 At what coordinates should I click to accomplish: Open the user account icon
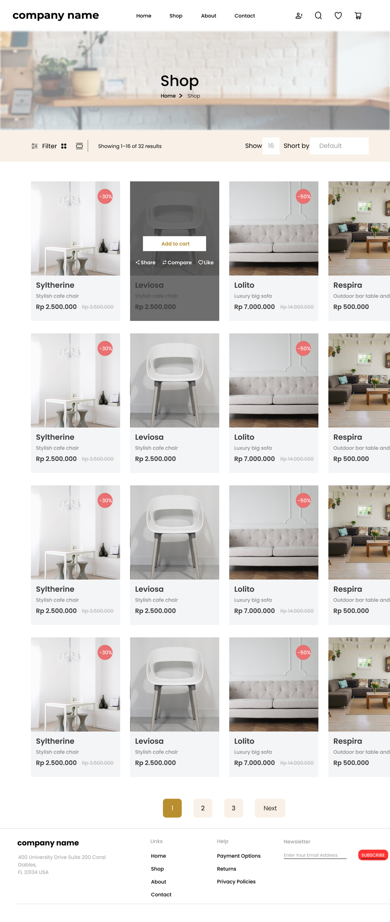(299, 16)
